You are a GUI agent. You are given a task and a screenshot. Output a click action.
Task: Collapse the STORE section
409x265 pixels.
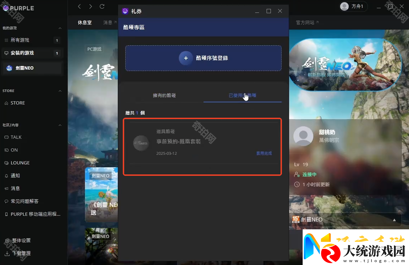(x=60, y=91)
